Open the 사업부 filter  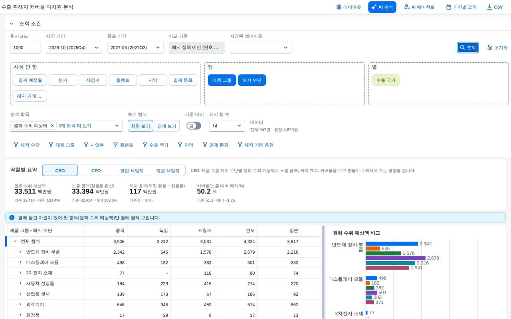(x=94, y=145)
